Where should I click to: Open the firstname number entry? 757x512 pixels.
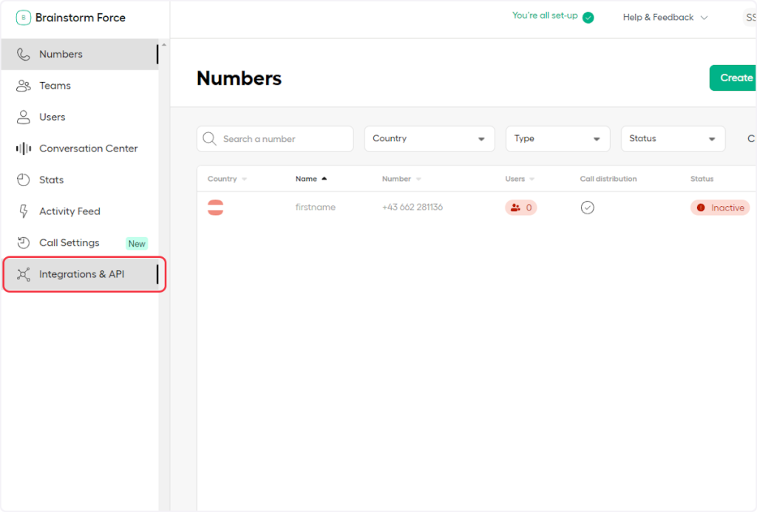(x=316, y=208)
